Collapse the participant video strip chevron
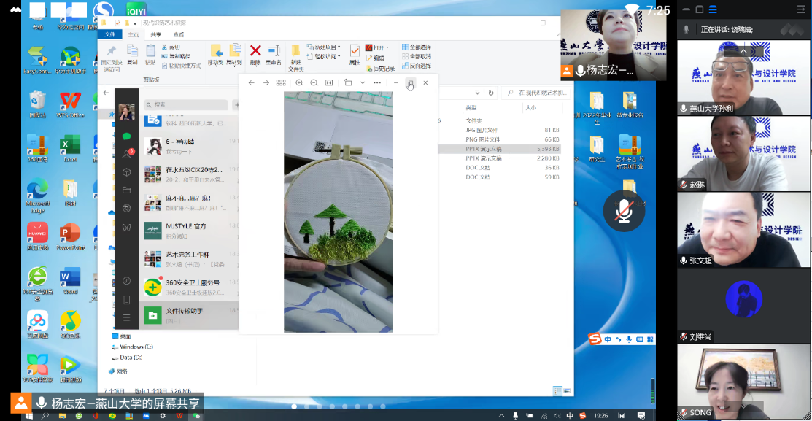The width and height of the screenshot is (812, 421). coord(744,51)
